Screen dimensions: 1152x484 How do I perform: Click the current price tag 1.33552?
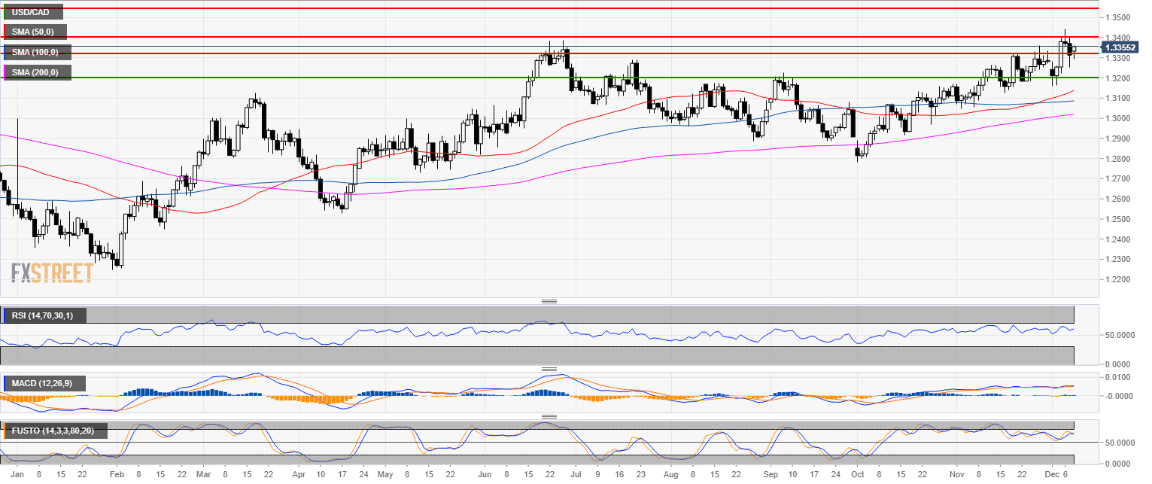click(1120, 47)
